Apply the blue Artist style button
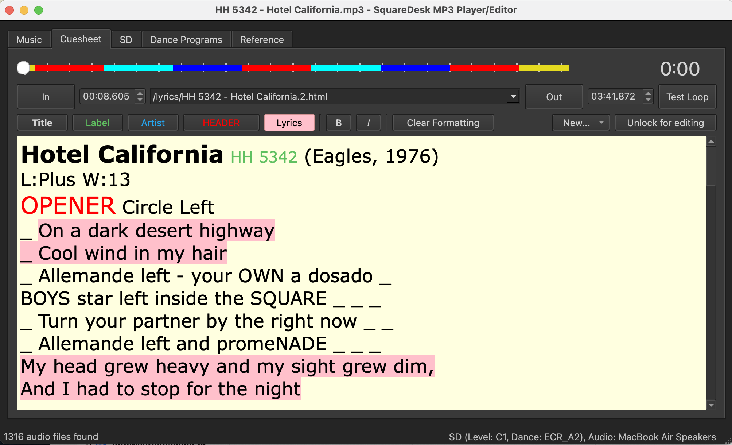Screen dimensions: 732x445 tap(153, 123)
